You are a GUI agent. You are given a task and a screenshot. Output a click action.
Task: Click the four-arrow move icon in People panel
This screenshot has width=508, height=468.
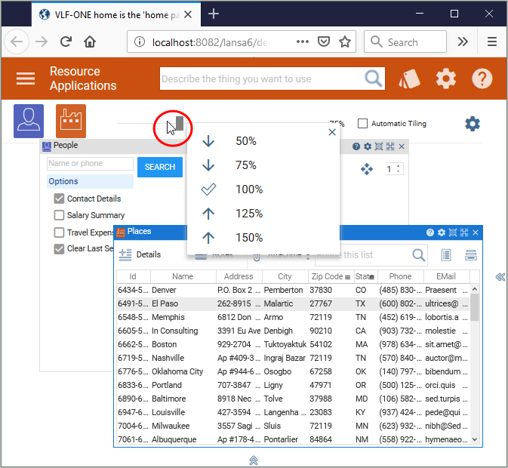click(x=367, y=169)
